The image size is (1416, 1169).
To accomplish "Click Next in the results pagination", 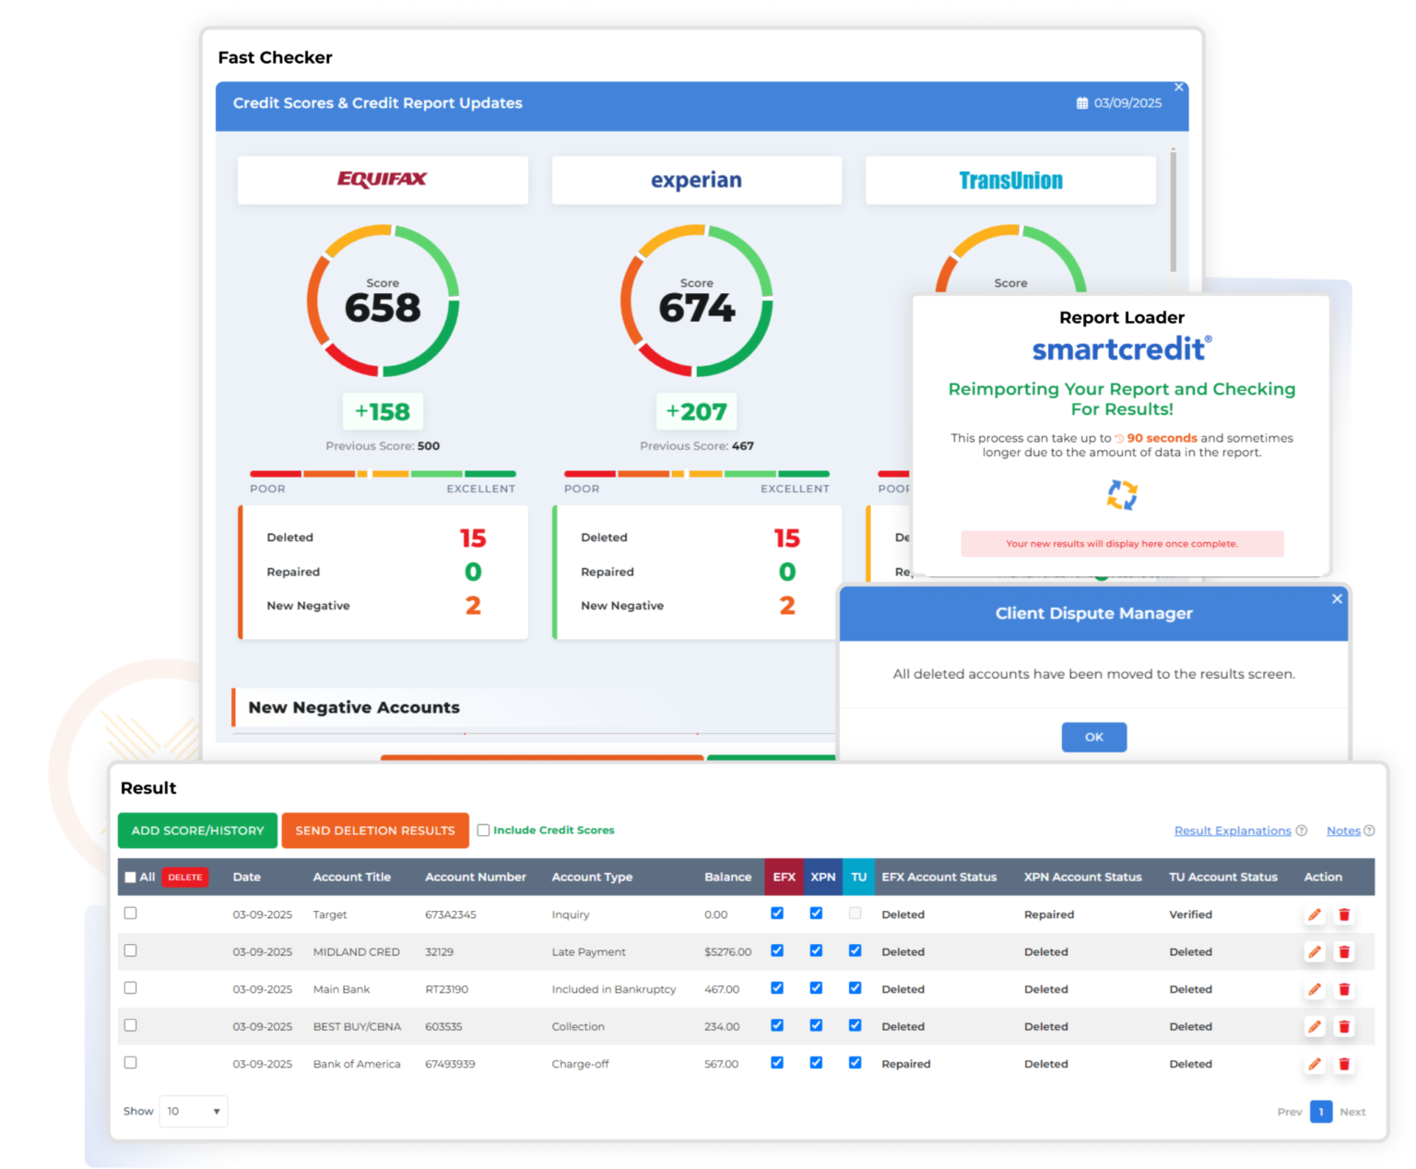I will pyautogui.click(x=1352, y=1112).
